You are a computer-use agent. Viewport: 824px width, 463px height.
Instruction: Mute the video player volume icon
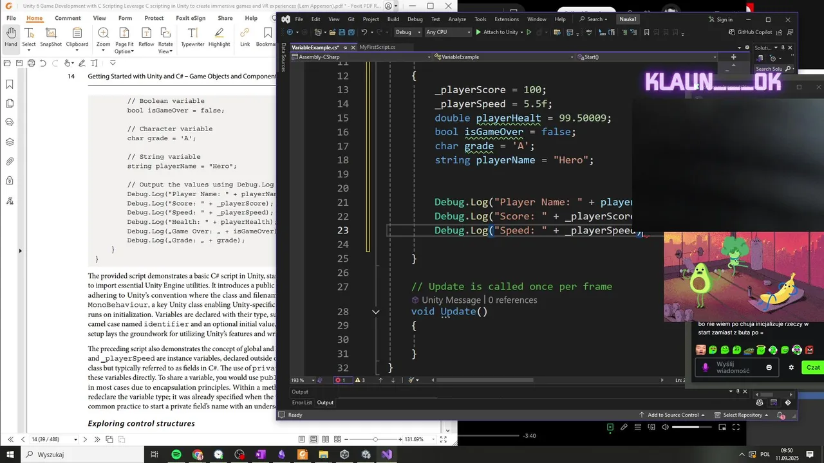click(664, 427)
